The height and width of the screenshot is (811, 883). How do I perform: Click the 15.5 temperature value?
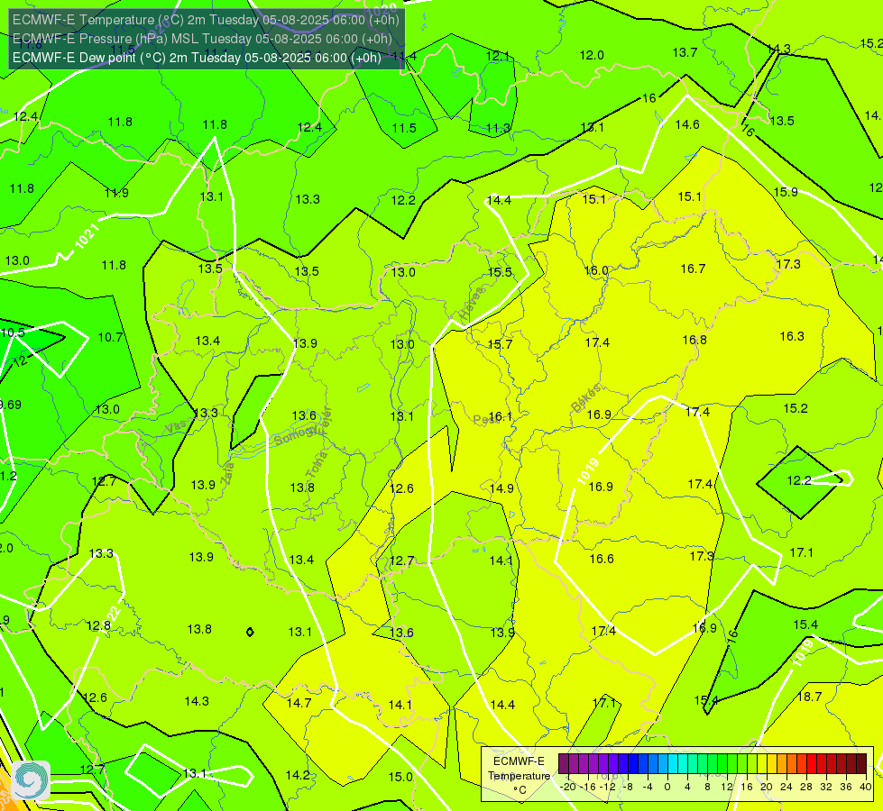500,272
